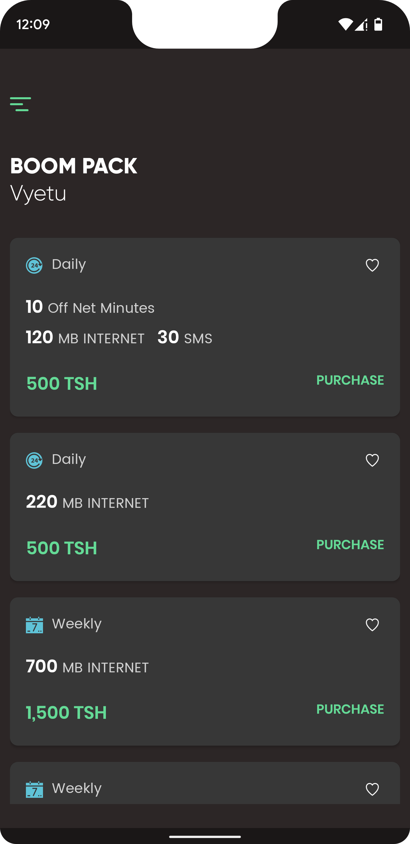Tap the 1,500 TSH price label

66,712
